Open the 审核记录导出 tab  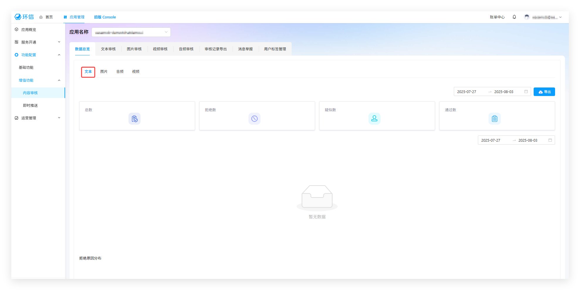point(216,49)
